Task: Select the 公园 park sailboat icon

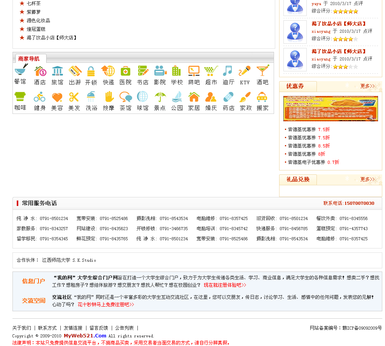Action: (x=177, y=97)
